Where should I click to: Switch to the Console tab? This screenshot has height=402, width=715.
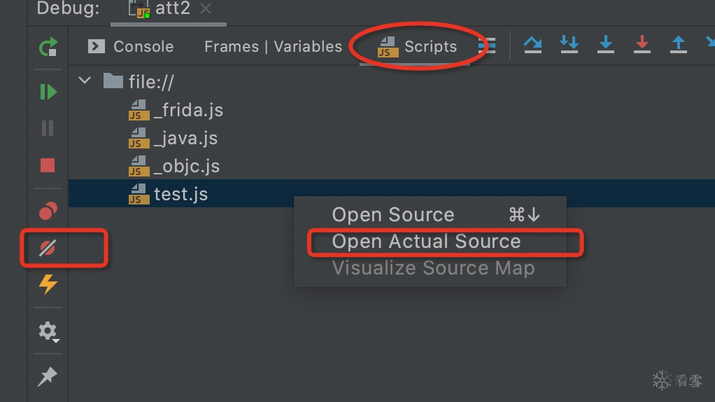[131, 47]
